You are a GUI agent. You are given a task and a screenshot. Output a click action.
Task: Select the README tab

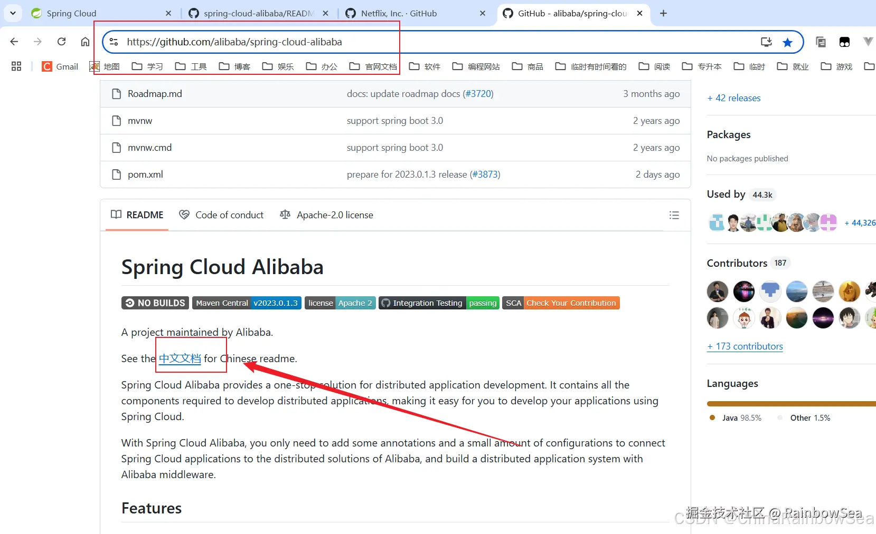[137, 215]
